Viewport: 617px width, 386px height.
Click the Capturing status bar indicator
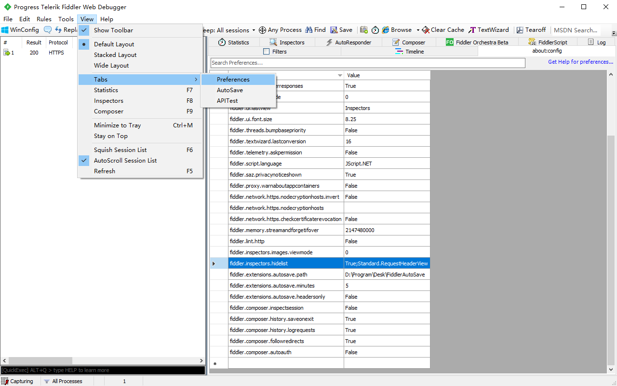[x=17, y=381]
